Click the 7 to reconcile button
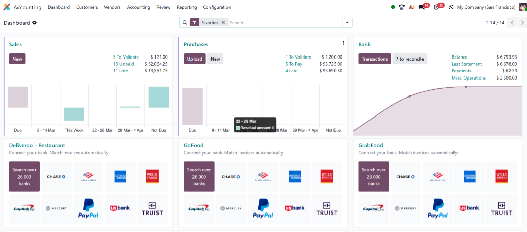Screen dimensions: 527x232 (x=410, y=59)
